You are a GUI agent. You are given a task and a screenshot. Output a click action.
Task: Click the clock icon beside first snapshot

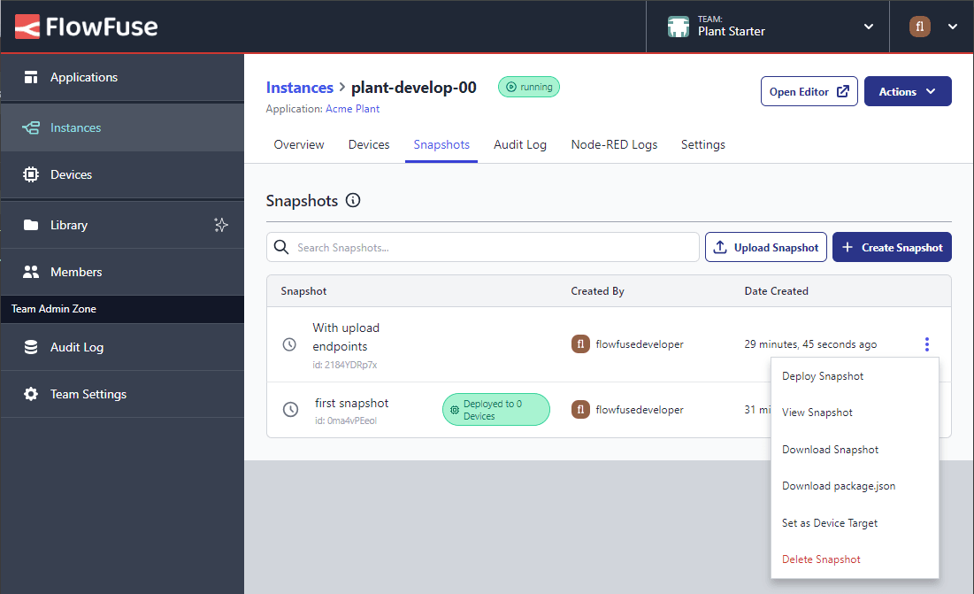click(x=290, y=409)
